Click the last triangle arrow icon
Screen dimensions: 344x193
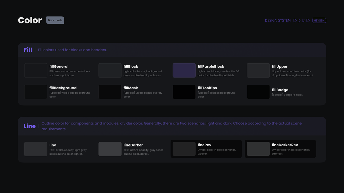pos(308,20)
